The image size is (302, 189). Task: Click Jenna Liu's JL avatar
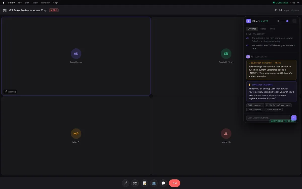[226, 134]
